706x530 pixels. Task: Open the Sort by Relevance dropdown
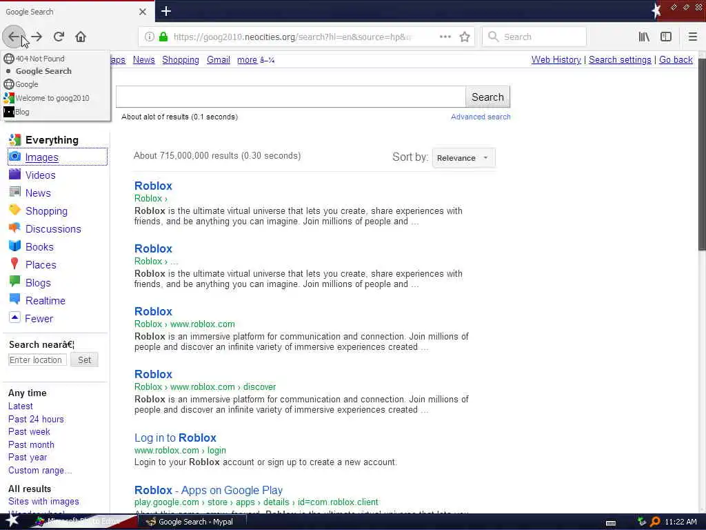click(463, 158)
